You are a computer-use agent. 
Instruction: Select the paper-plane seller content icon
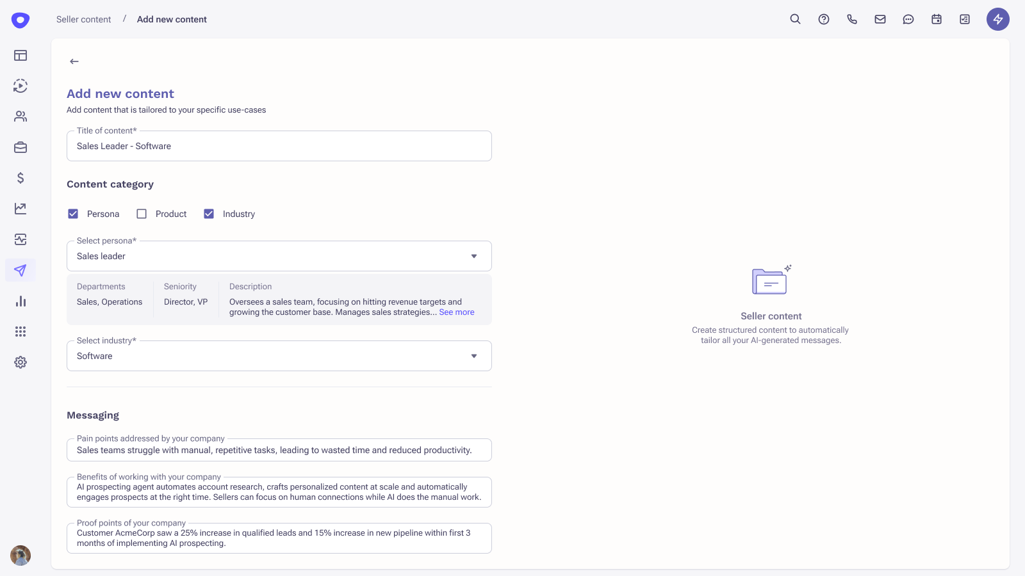(20, 270)
